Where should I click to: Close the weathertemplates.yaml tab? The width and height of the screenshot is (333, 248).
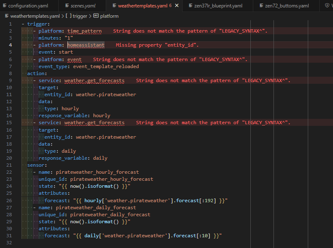[x=177, y=6]
